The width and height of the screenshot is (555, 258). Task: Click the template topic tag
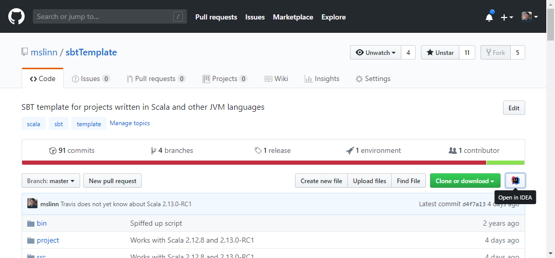click(x=89, y=124)
